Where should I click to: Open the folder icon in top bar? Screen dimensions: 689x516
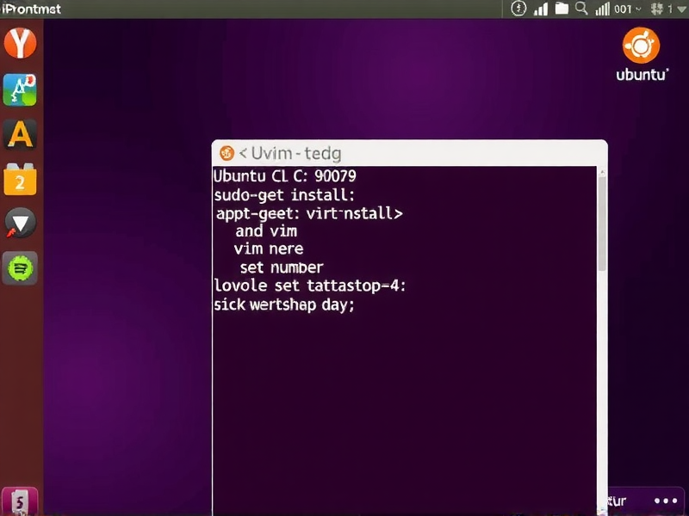(562, 9)
